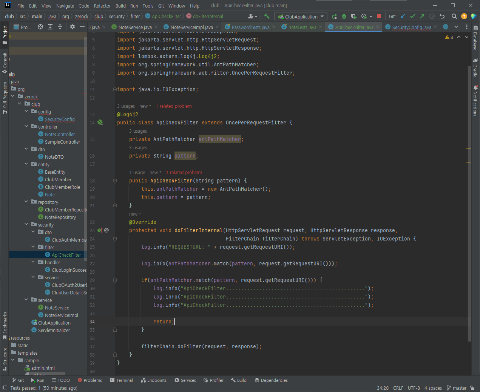The image size is (480, 392).
Task: Click the Spring bean gutter icon line 14
Action: pos(100,122)
